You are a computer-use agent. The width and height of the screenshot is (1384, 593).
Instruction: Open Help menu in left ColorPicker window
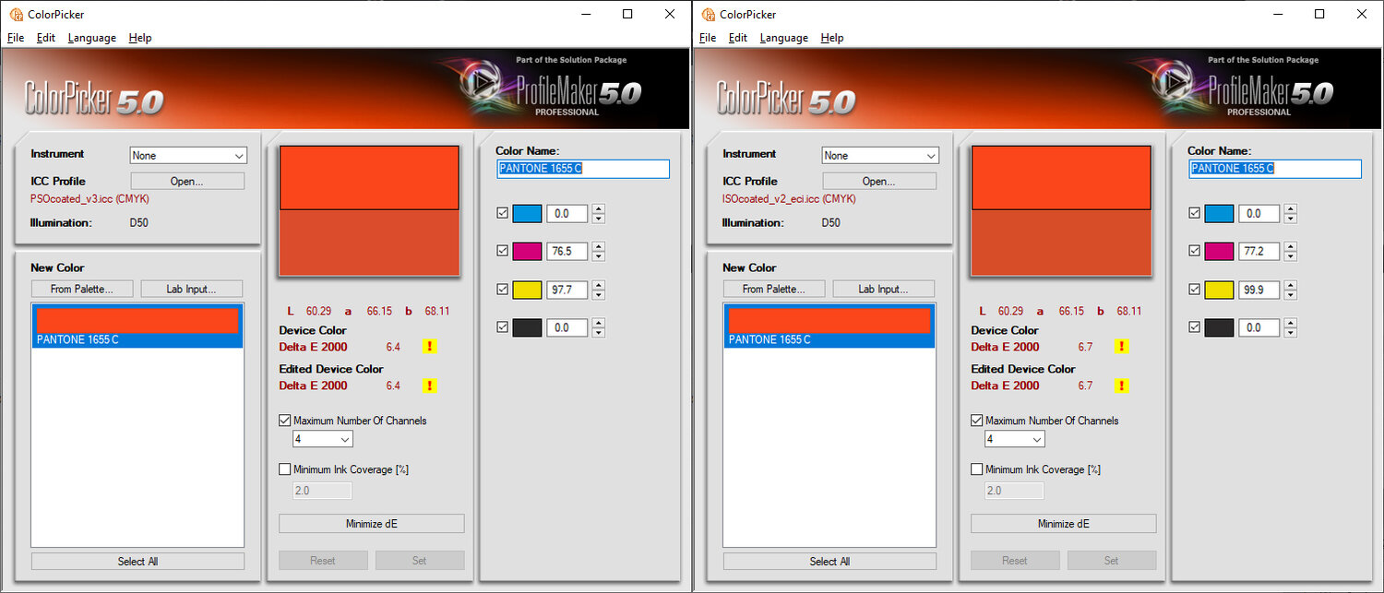[140, 38]
